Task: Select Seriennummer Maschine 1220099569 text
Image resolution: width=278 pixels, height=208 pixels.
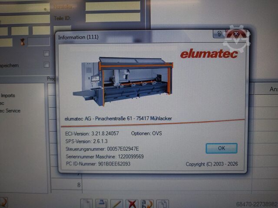Action: [105, 156]
